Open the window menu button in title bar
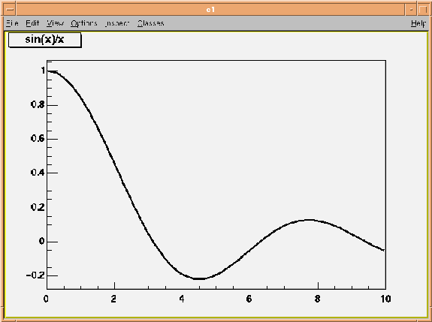Screen dimensions: 432x322 coord(10,10)
